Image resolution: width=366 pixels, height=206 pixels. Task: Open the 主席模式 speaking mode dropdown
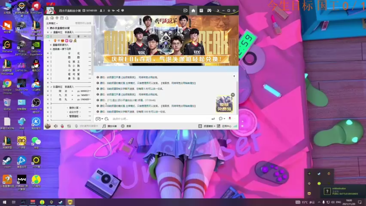pyautogui.click(x=52, y=23)
